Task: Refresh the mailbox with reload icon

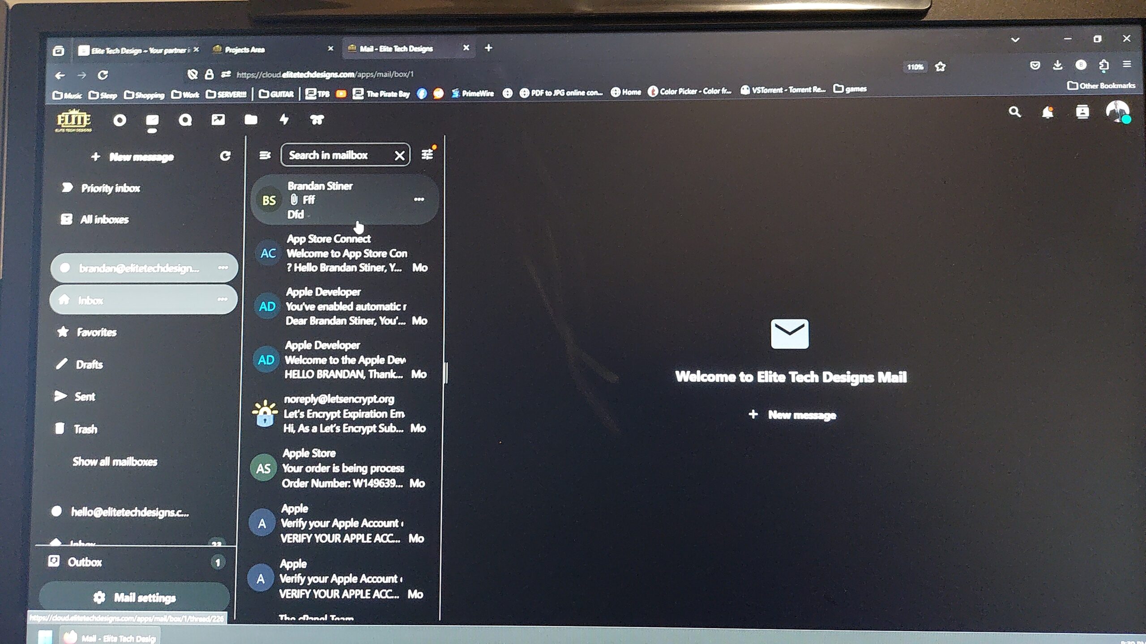Action: pos(225,156)
